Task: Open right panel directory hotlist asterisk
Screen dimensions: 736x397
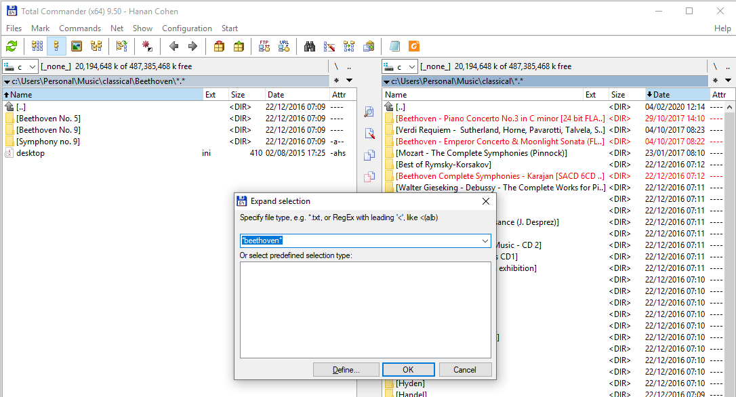Action: (715, 81)
